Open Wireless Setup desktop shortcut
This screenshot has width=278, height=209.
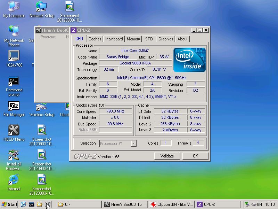coord(42,110)
